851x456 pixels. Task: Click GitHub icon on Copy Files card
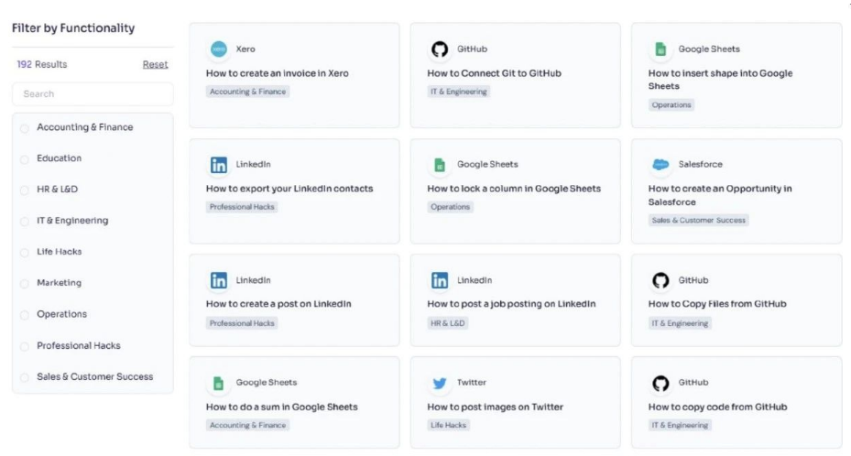[660, 280]
